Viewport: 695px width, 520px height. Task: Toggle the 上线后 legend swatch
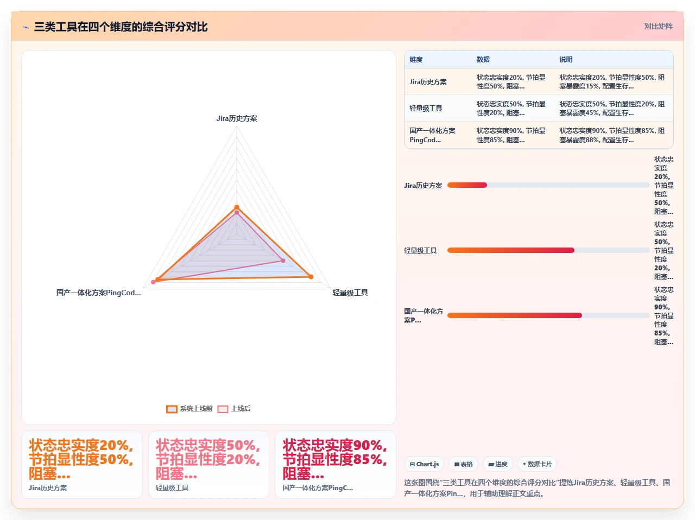pyautogui.click(x=223, y=409)
